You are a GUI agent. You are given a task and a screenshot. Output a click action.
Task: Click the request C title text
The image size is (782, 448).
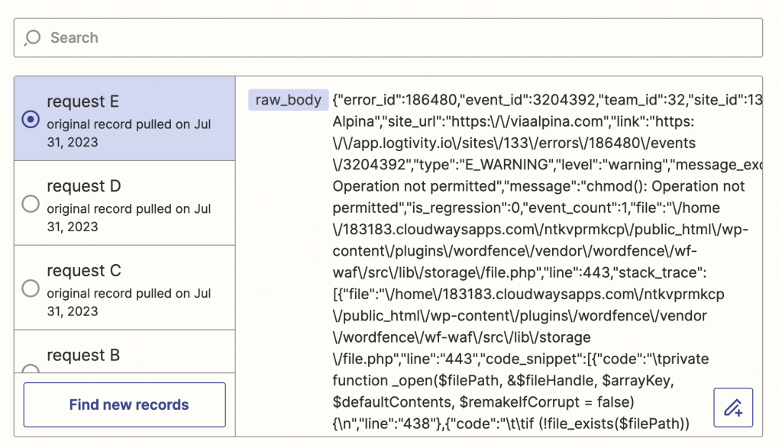pyautogui.click(x=84, y=271)
